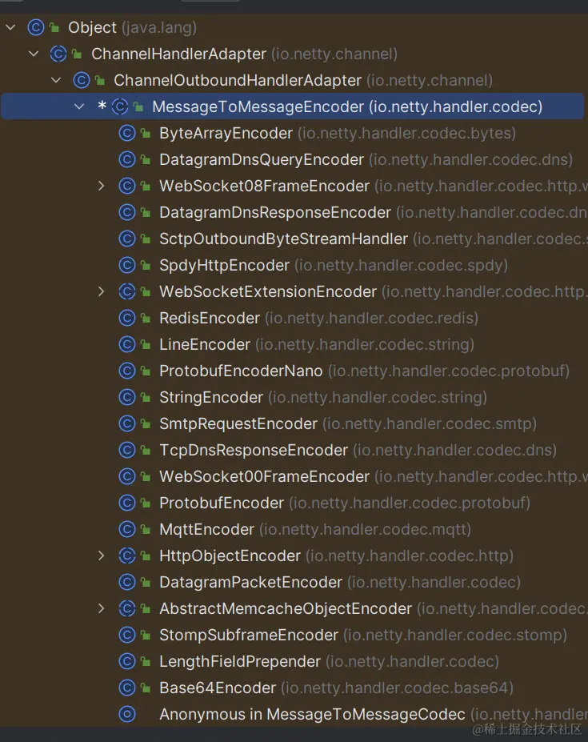This screenshot has width=588, height=742.
Task: Select RedisEncoder in the hierarchy
Action: point(319,318)
